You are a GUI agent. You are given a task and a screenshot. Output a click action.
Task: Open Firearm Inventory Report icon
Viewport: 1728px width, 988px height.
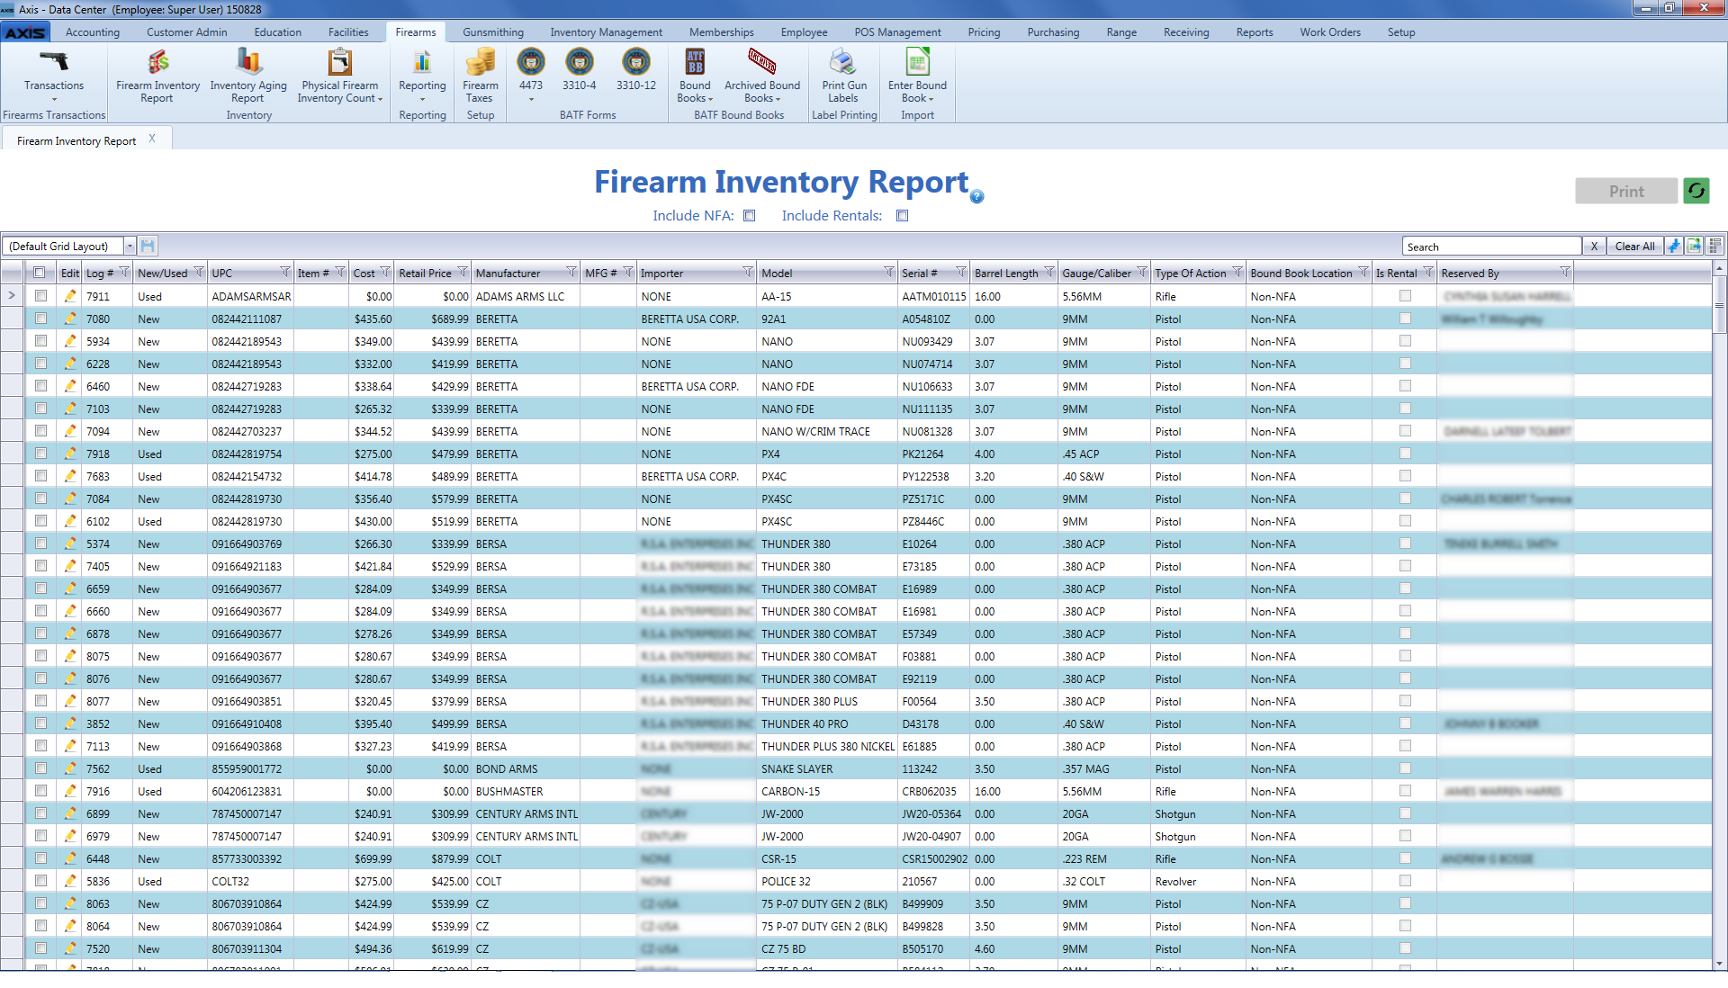158,61
